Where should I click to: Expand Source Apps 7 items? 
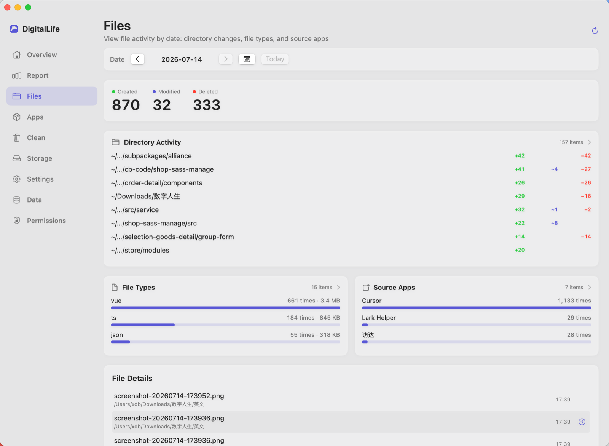coord(578,288)
